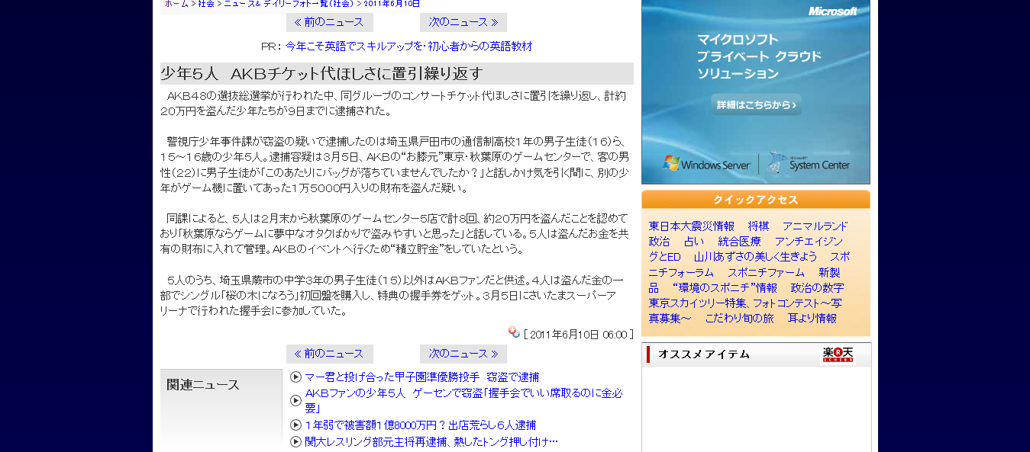The width and height of the screenshot is (1030, 452).
Task: Open the 2011年6月10日 breadcrumb link
Action: tap(392, 4)
